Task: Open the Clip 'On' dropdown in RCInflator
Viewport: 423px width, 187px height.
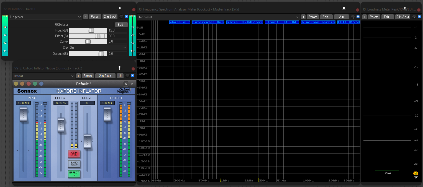Action: tap(98, 48)
